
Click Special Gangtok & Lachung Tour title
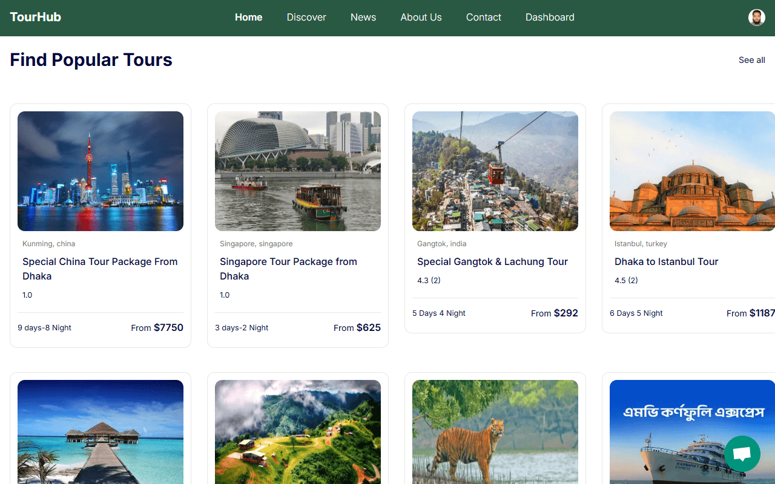(492, 261)
